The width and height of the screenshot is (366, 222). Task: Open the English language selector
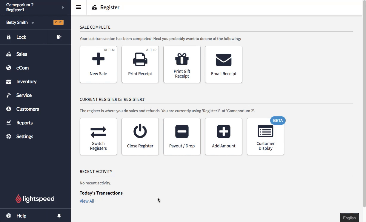349,218
